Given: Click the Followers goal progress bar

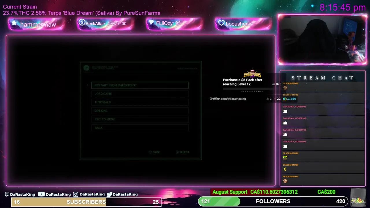Looking at the screenshot, I should tap(273, 201).
